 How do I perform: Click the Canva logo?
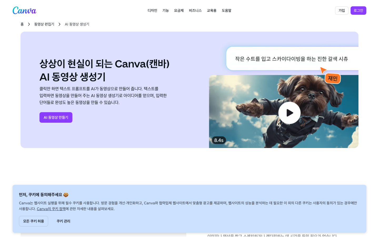pos(24,11)
